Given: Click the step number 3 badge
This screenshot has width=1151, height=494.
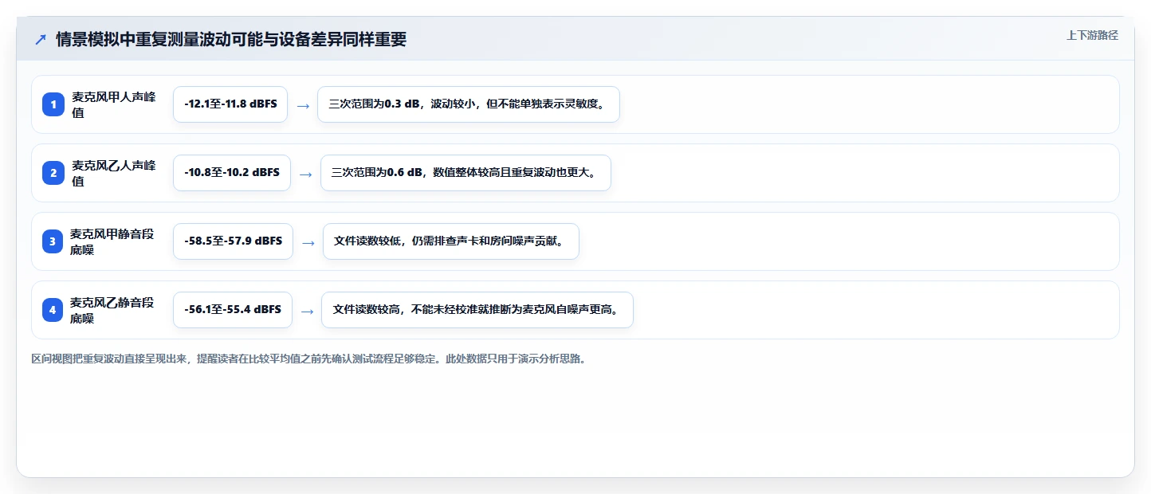Looking at the screenshot, I should pyautogui.click(x=53, y=241).
